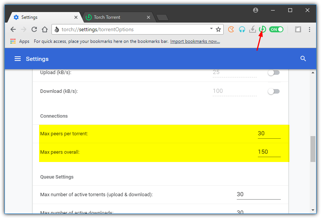Open the three-dot browser menu
Image resolution: width=321 pixels, height=218 pixels.
point(309,29)
